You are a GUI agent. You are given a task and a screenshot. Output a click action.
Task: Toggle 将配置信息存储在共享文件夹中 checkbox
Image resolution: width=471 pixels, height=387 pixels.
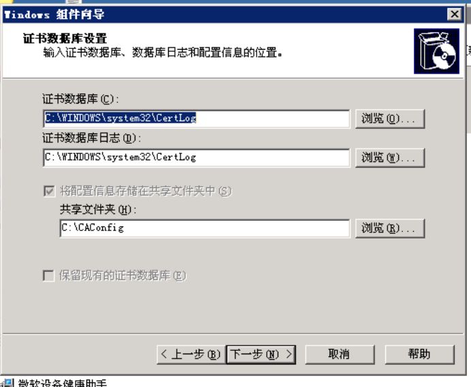coord(49,191)
